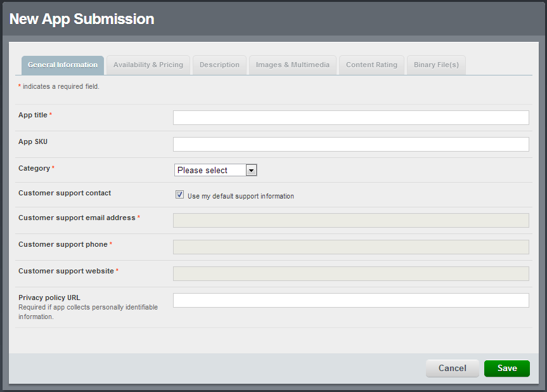547x392 pixels.
Task: Click the "App title" field label
Action: tap(33, 115)
